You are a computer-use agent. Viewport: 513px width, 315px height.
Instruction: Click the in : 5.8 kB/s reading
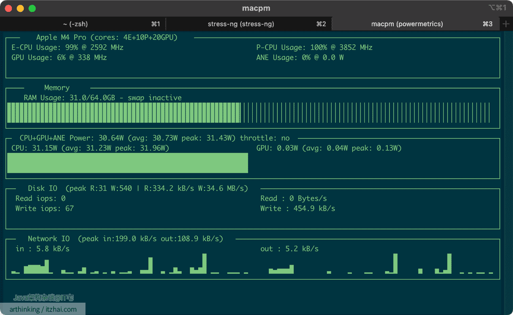[x=43, y=249]
